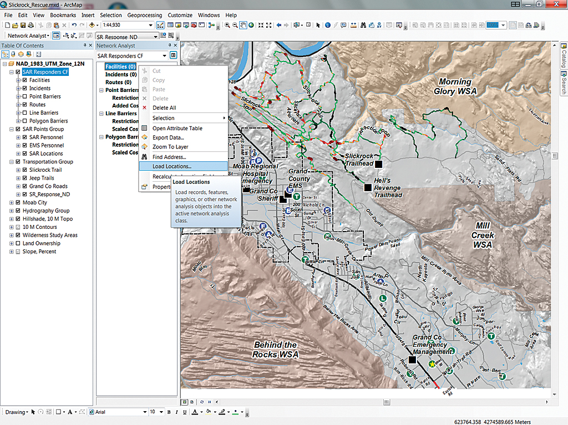Save the map with floppy disk icon
This screenshot has height=425, width=568.
[x=23, y=25]
